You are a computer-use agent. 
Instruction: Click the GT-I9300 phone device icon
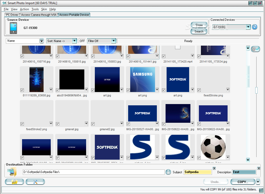click(x=13, y=28)
